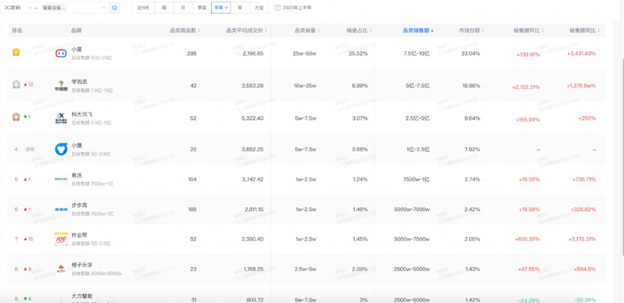Click the gold first-place rank medal
Image resolution: width=624 pixels, height=303 pixels.
(16, 52)
